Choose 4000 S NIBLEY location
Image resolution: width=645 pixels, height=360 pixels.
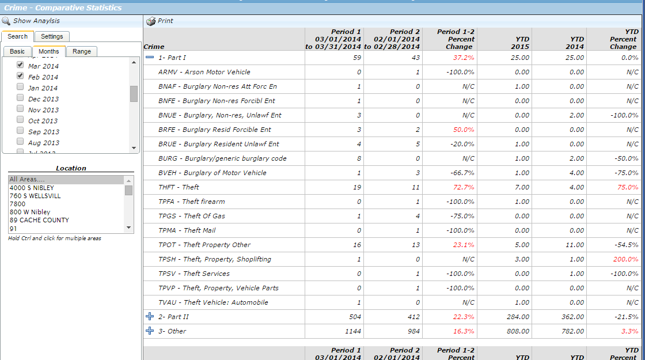[32, 188]
